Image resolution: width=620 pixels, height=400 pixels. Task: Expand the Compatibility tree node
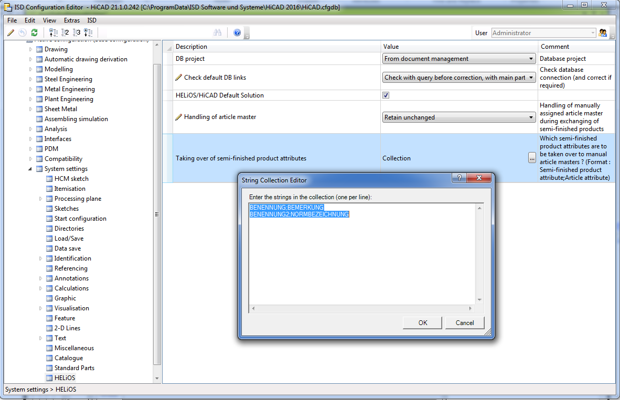click(30, 159)
